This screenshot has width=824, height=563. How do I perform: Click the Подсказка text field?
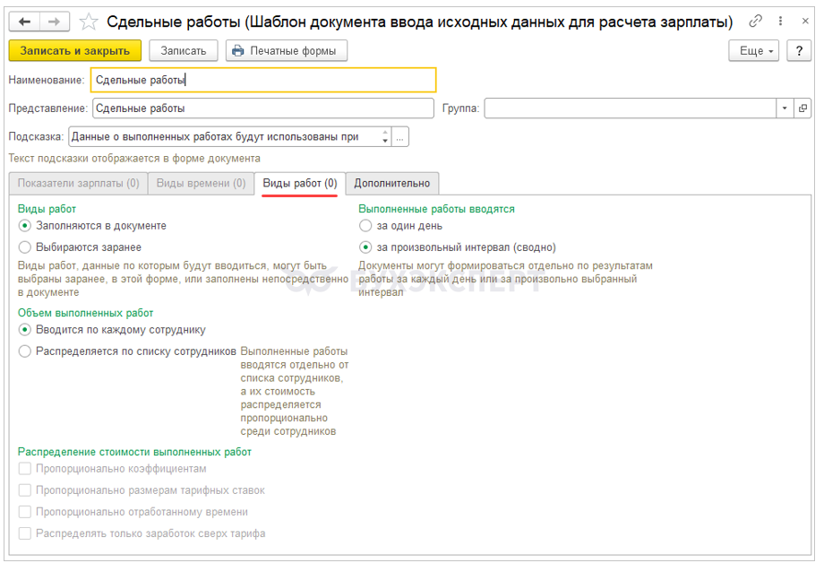225,137
